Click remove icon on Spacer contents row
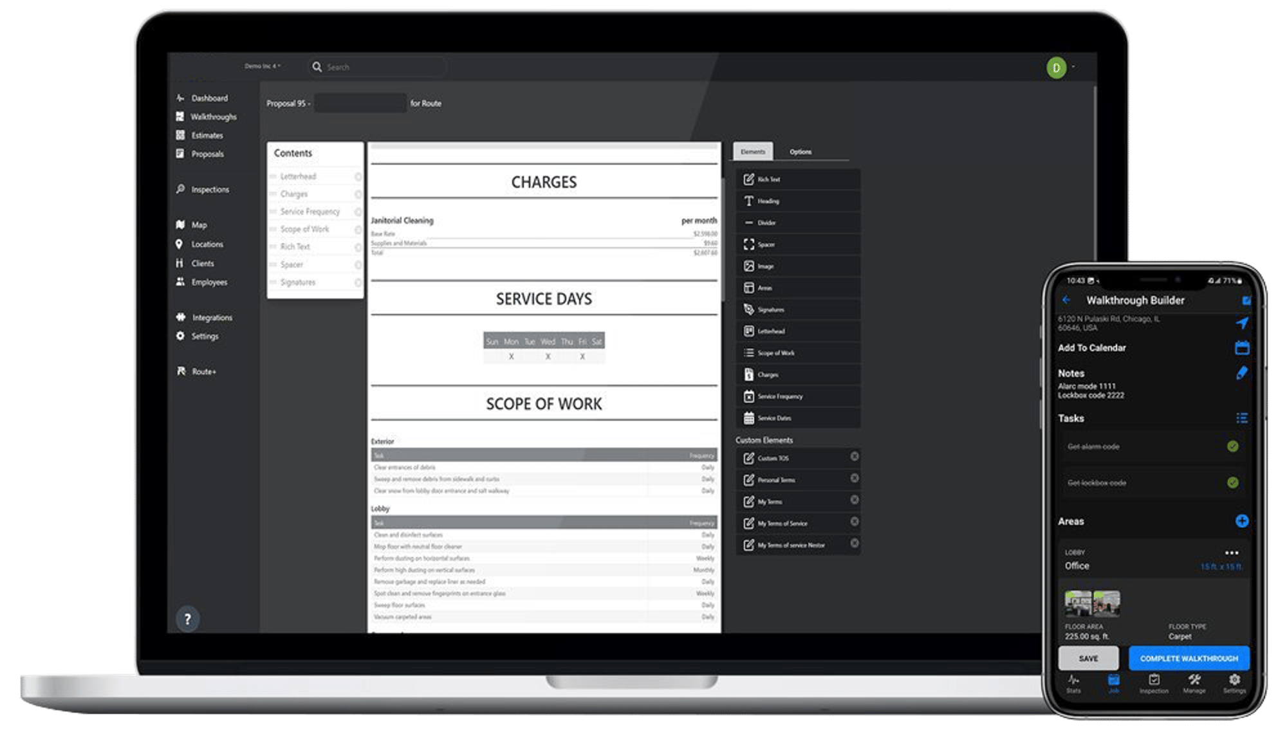The image size is (1287, 732). coord(358,264)
